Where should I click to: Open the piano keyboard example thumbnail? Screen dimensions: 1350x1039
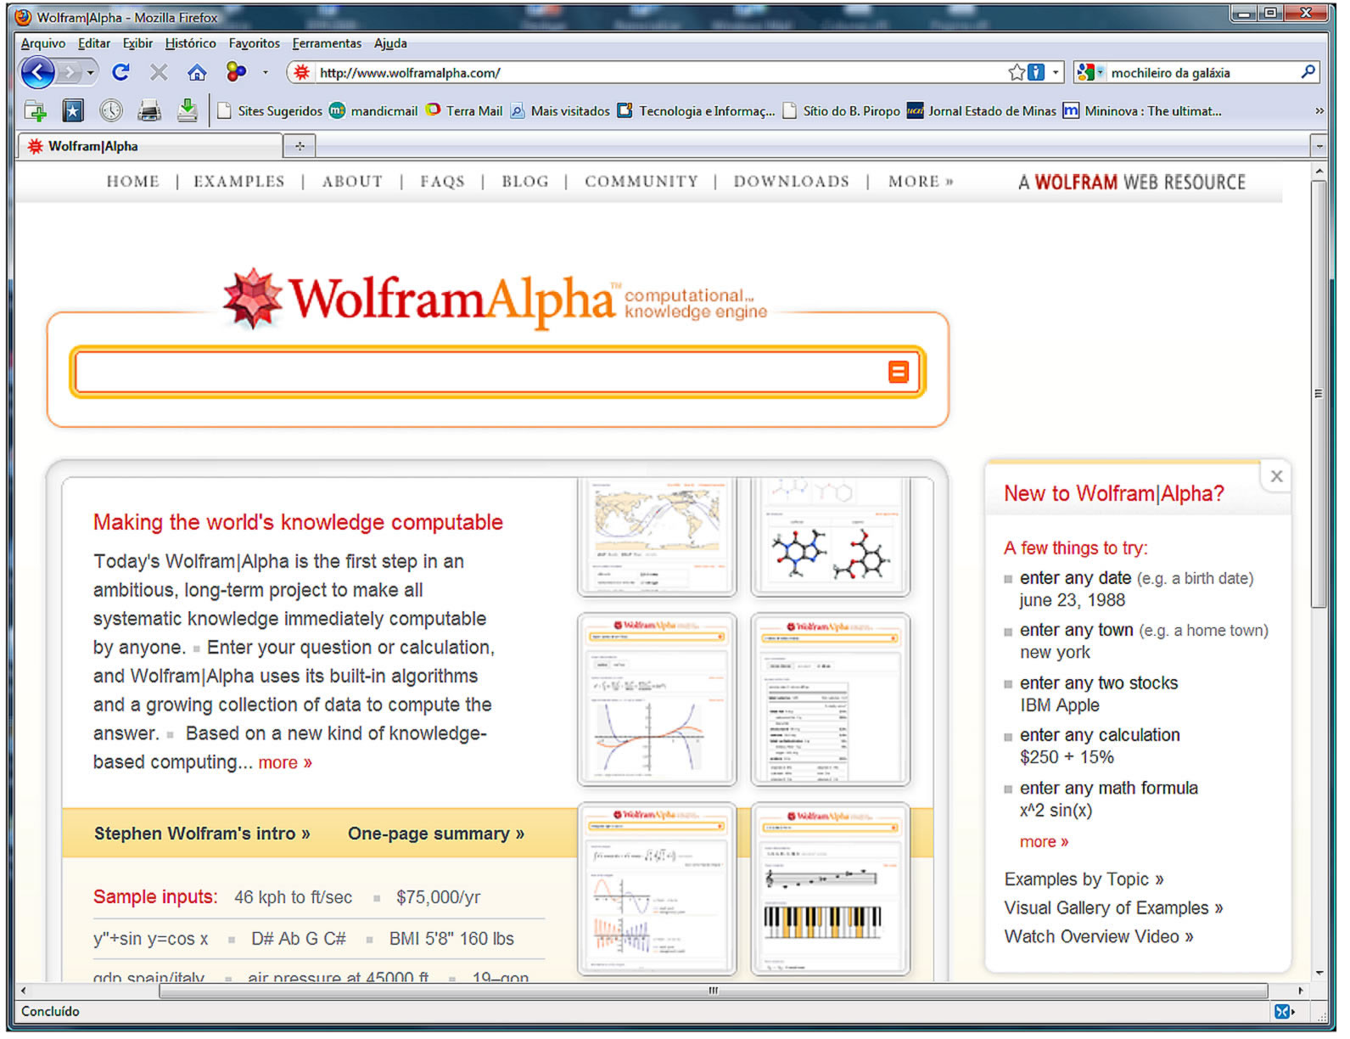pyautogui.click(x=830, y=889)
